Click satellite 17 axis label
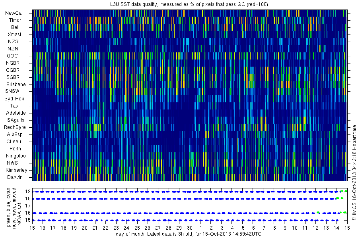The height and width of the screenshot is (238, 358). [28, 206]
